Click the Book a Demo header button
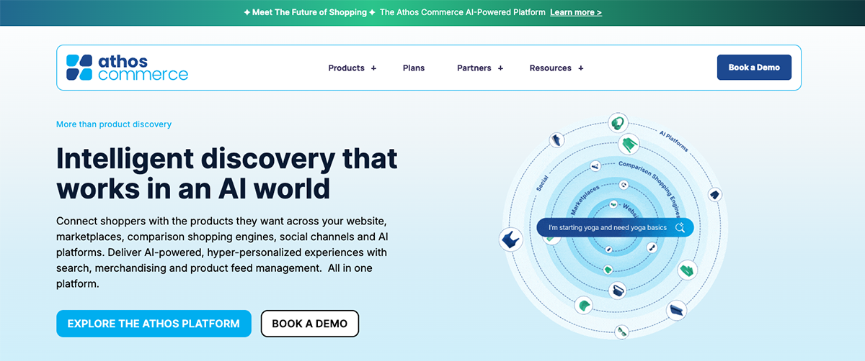This screenshot has height=361, width=865. tap(754, 67)
